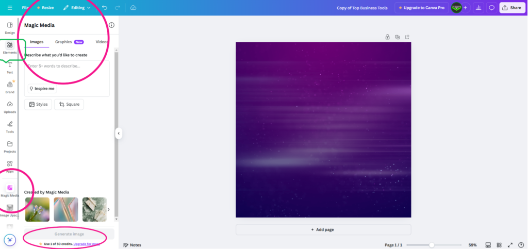The image size is (528, 249).
Task: Collapse the side panel with arrow handle
Action: coord(118,134)
